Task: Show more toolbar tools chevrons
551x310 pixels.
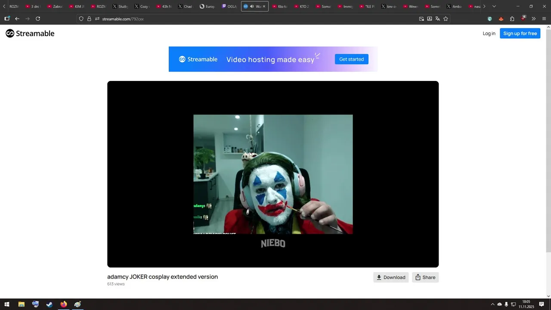Action: tap(534, 19)
